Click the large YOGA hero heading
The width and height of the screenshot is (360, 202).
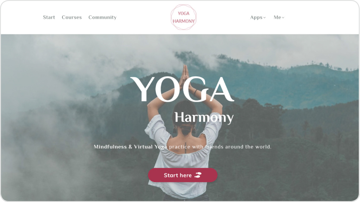pyautogui.click(x=182, y=89)
